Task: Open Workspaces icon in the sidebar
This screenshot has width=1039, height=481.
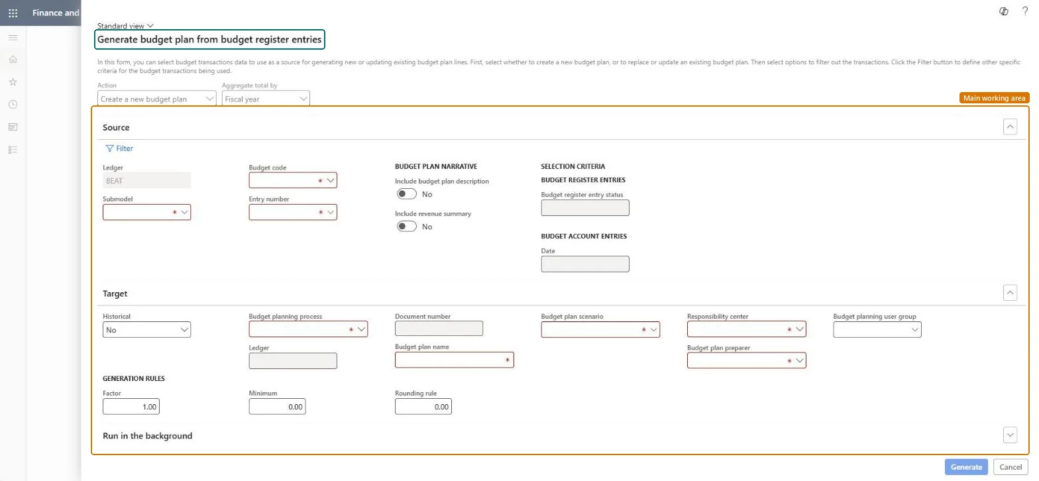Action: point(13,127)
